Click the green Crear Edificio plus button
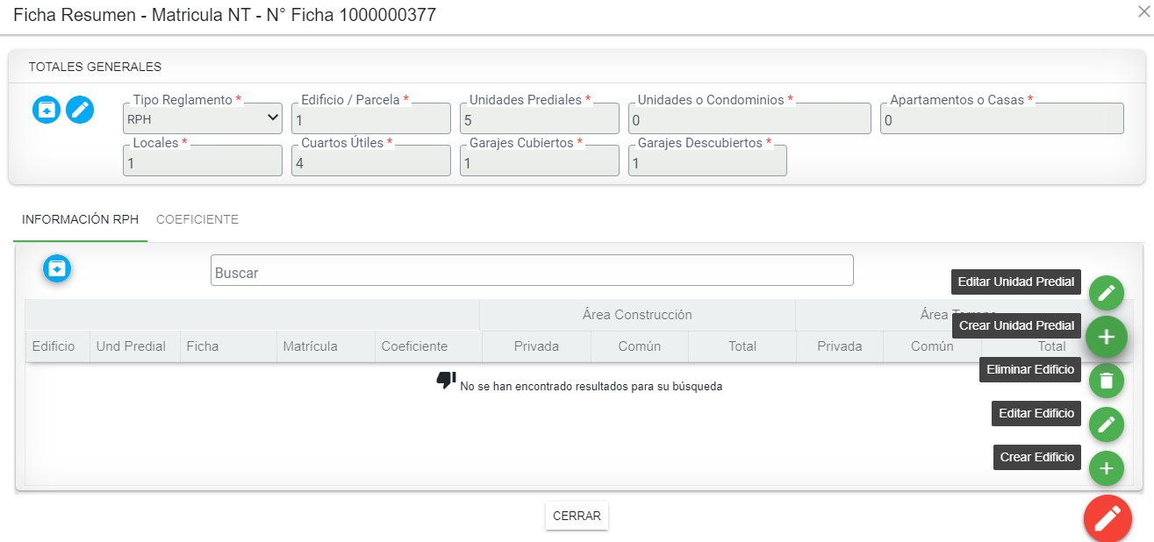 1106,468
